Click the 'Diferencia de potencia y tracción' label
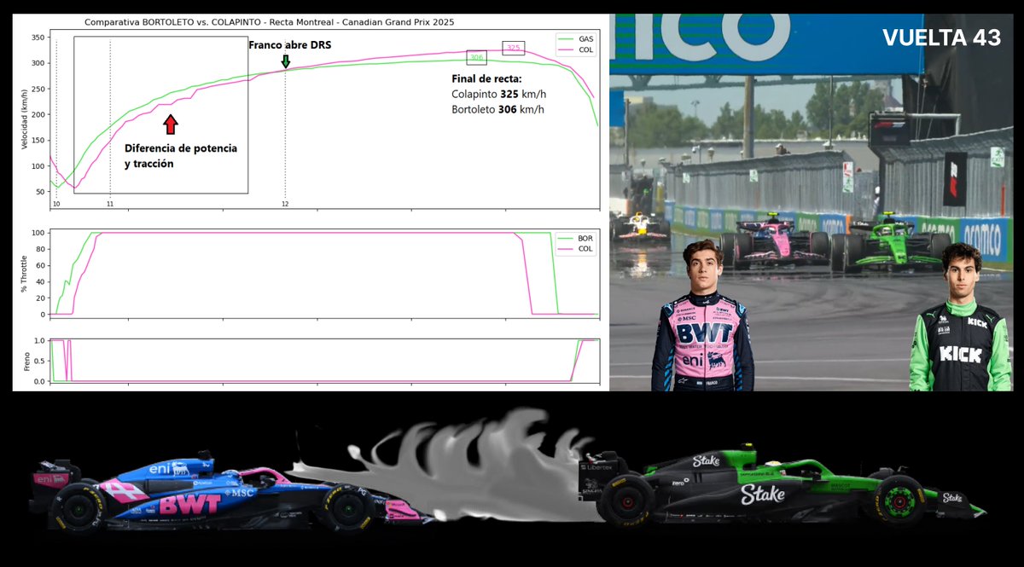1024x567 pixels. click(181, 156)
